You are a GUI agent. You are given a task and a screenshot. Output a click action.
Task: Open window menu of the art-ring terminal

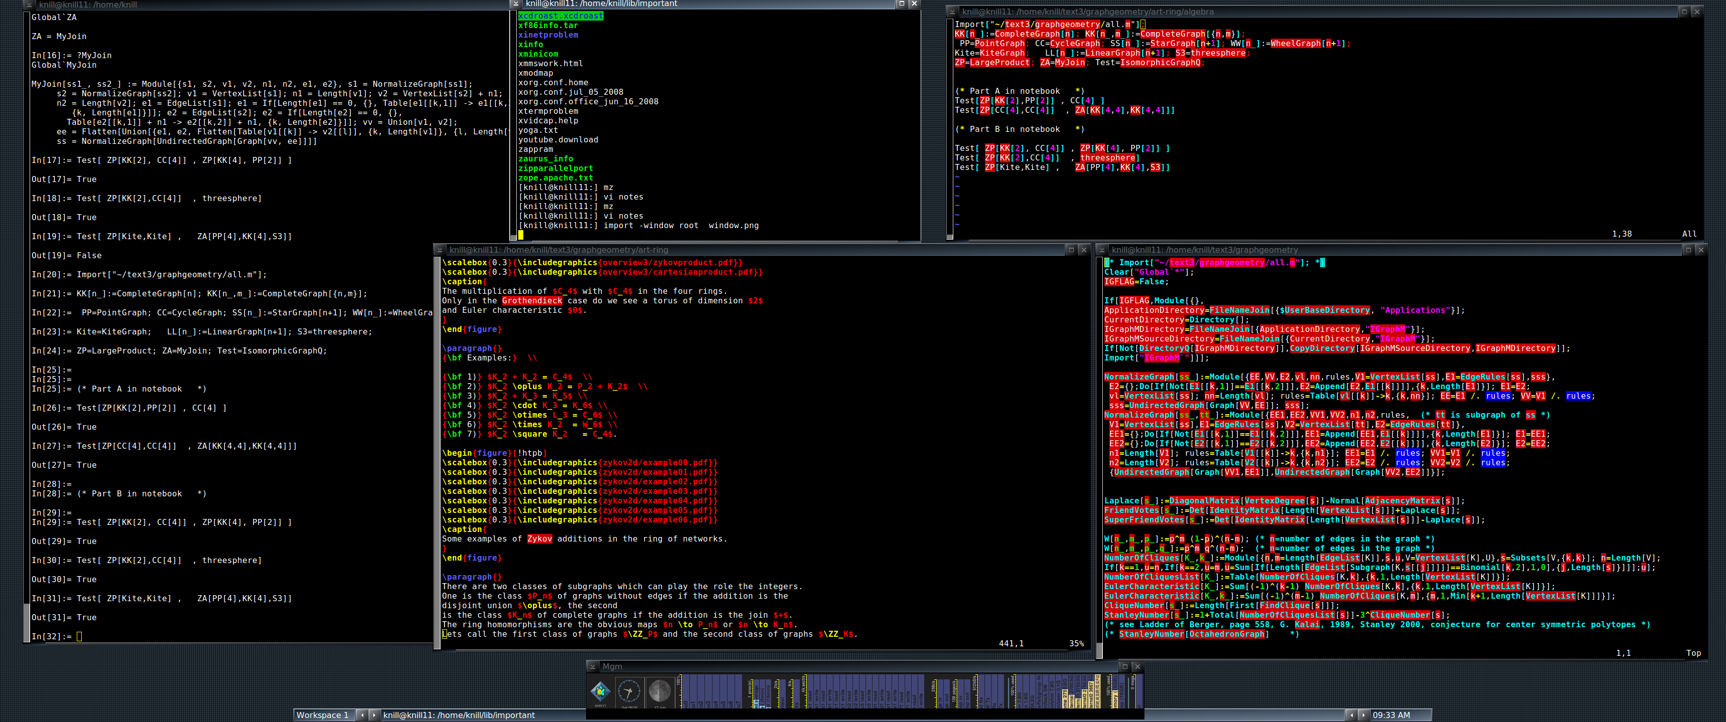click(x=440, y=250)
